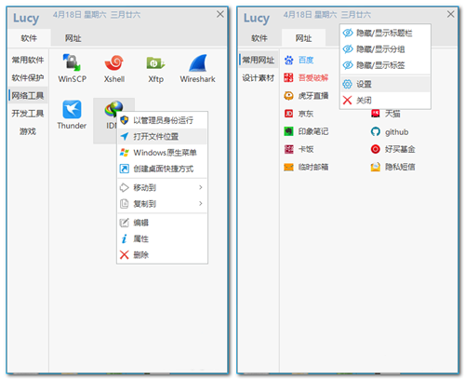Choose 关闭 in the right window menu

(385, 100)
